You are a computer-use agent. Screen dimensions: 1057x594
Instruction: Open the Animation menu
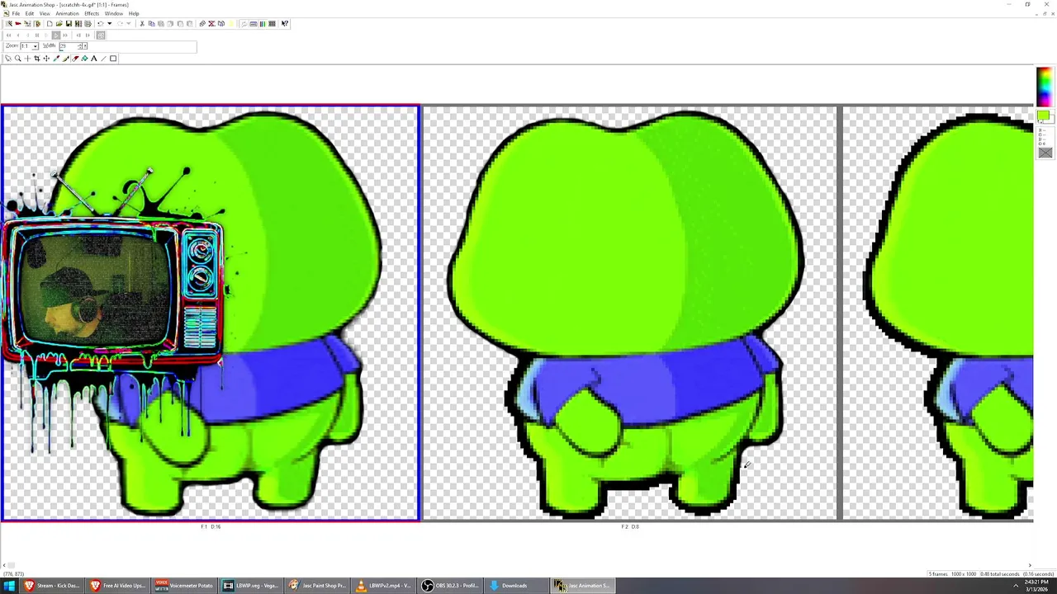[67, 13]
